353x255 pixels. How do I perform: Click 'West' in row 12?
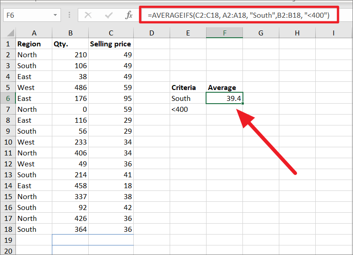(34, 164)
